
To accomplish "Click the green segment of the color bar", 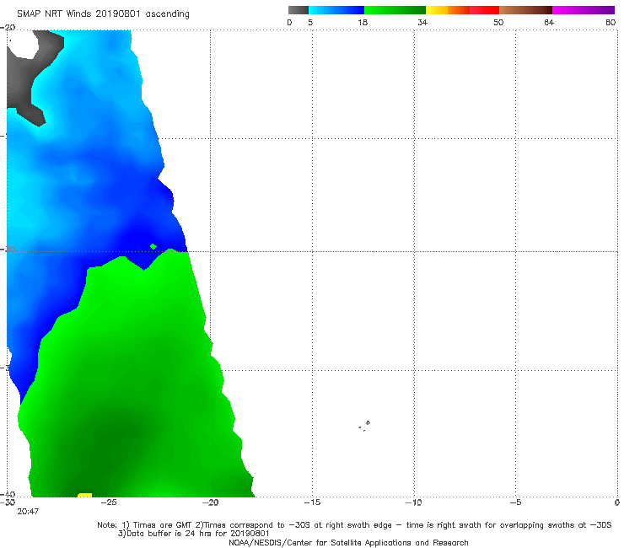I will click(395, 10).
